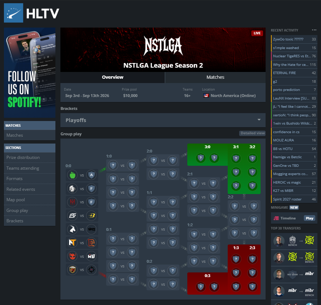Open the 'B8 vs HOTU' thread
Viewport: 321px width, 305px height.
(294, 149)
